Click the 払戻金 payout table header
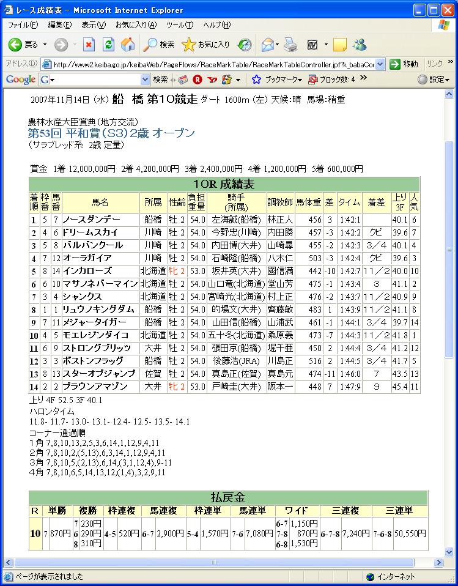Image resolution: width=458 pixels, height=586 pixels. [x=228, y=498]
